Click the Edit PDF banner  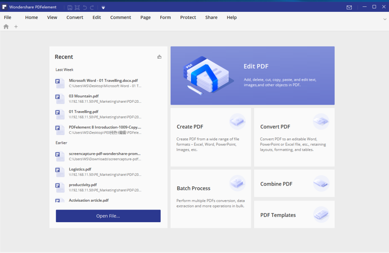coord(252,76)
